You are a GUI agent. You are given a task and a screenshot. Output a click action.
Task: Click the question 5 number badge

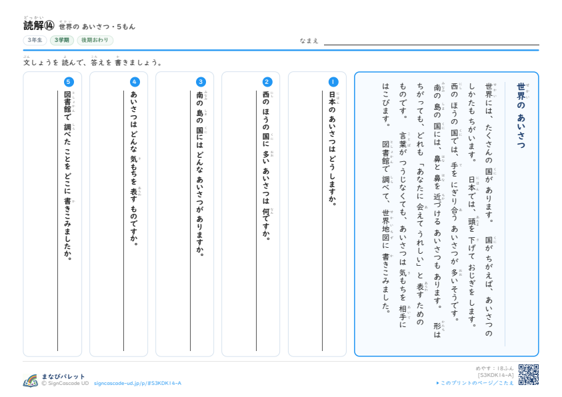69,82
